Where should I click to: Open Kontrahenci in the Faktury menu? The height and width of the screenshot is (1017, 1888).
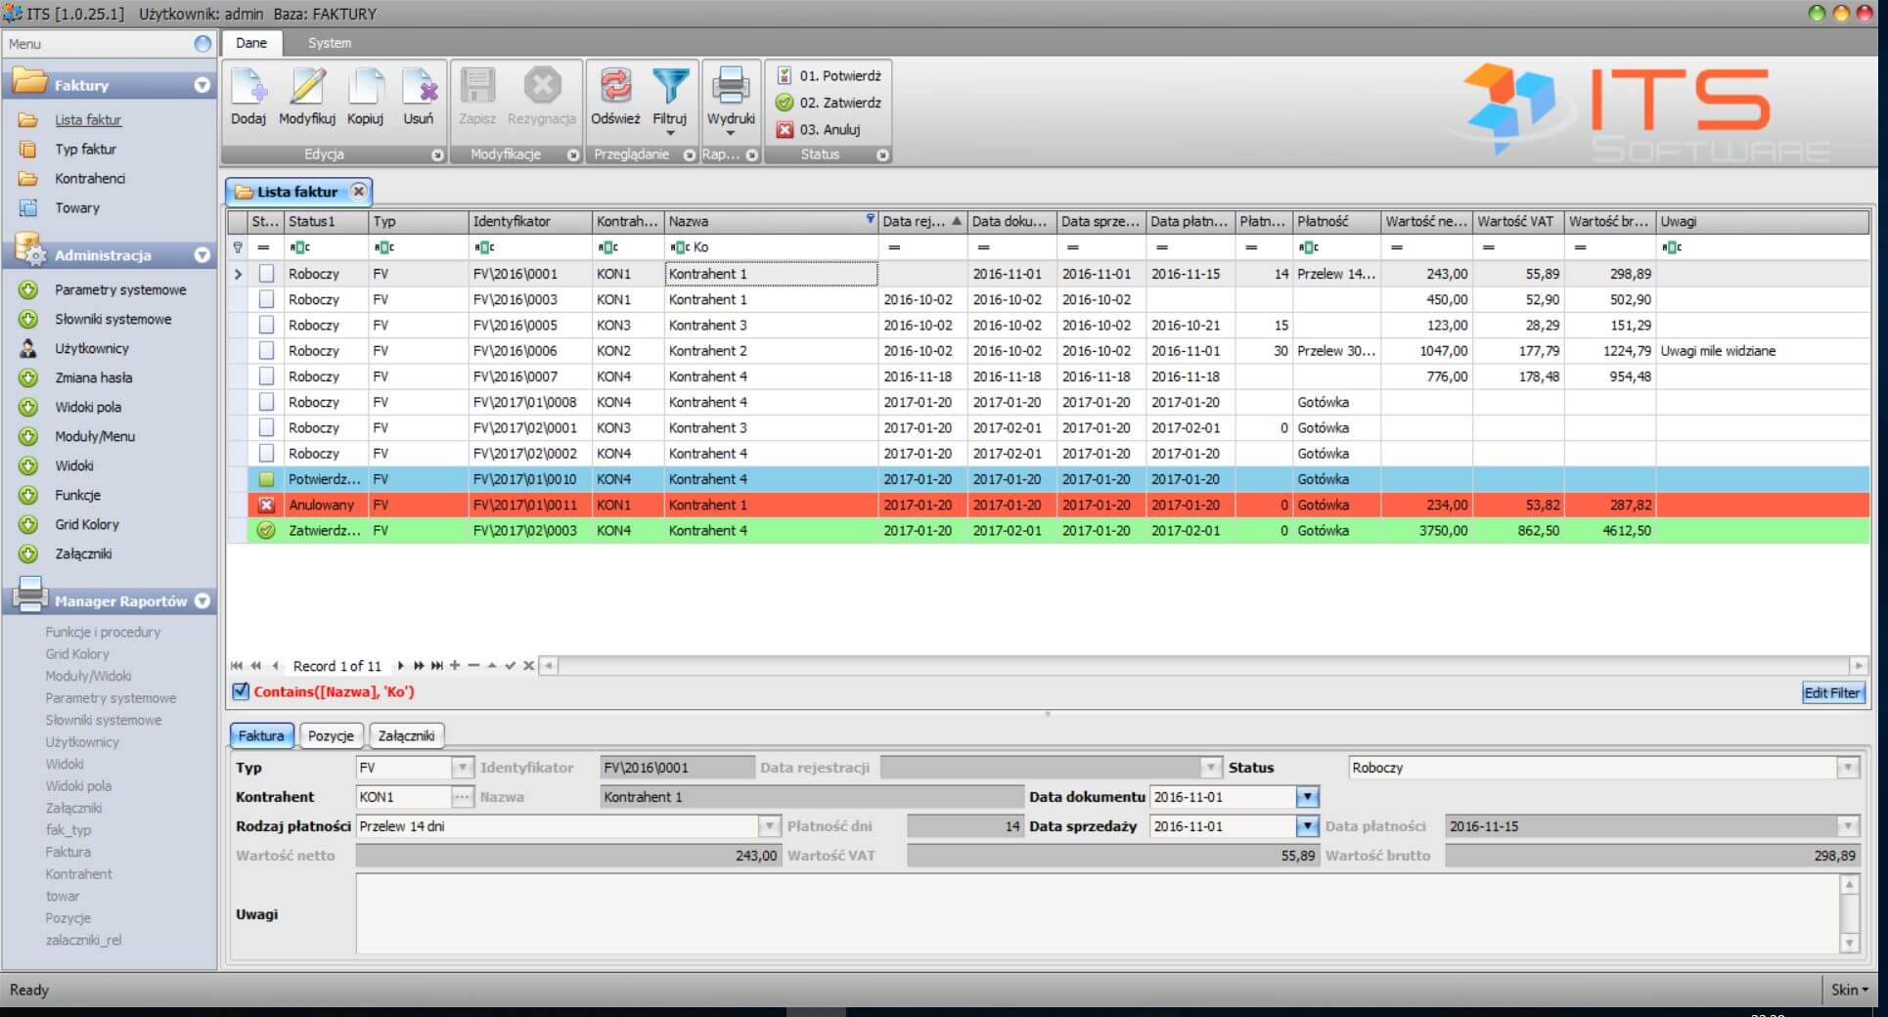click(90, 179)
